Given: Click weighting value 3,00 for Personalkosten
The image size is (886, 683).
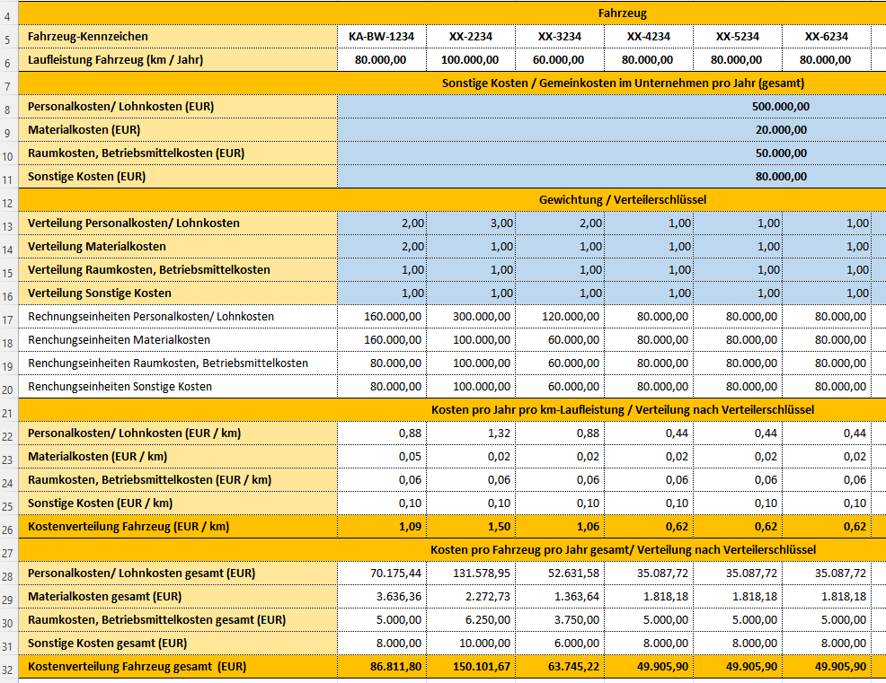Looking at the screenshot, I should pos(471,223).
